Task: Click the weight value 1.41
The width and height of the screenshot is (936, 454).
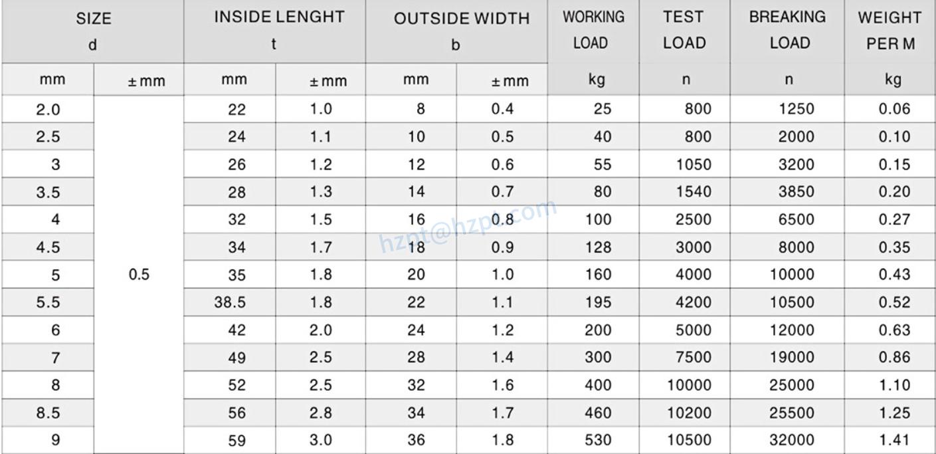Action: tap(894, 439)
